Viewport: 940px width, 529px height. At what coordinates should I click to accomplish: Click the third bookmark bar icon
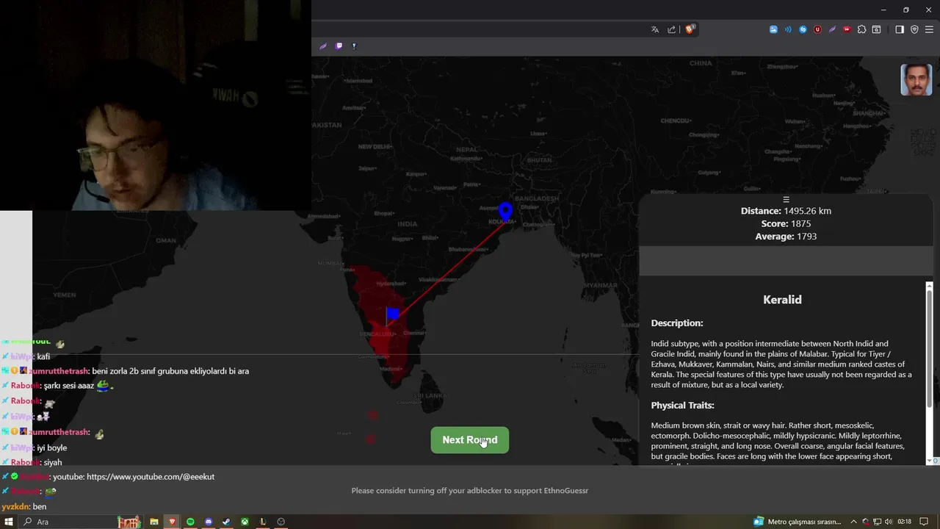[x=354, y=46]
